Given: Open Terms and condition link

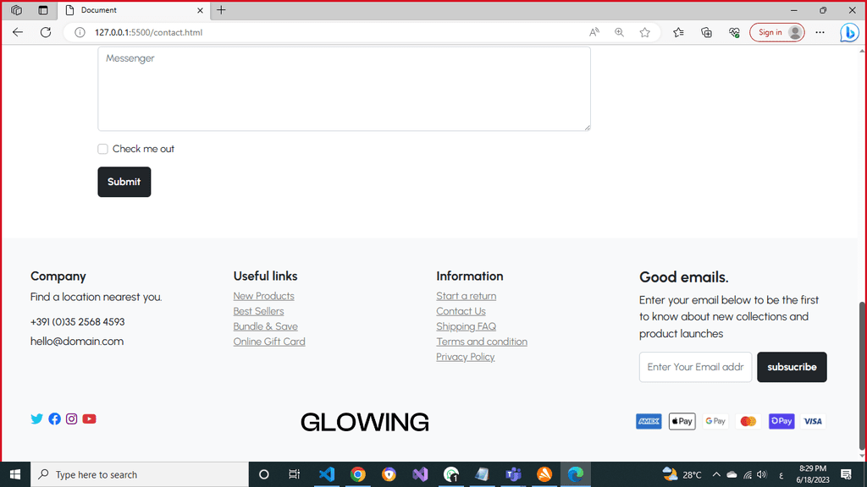Looking at the screenshot, I should point(482,342).
